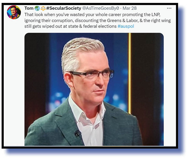
Task: Select the display name Tom
Action: pyautogui.click(x=29, y=8)
